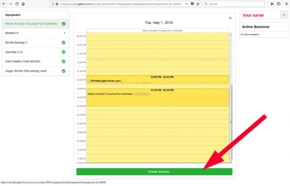Select Attune Acoustic Focusing Flow Cytometer equipment
The image size is (290, 186).
click(31, 24)
